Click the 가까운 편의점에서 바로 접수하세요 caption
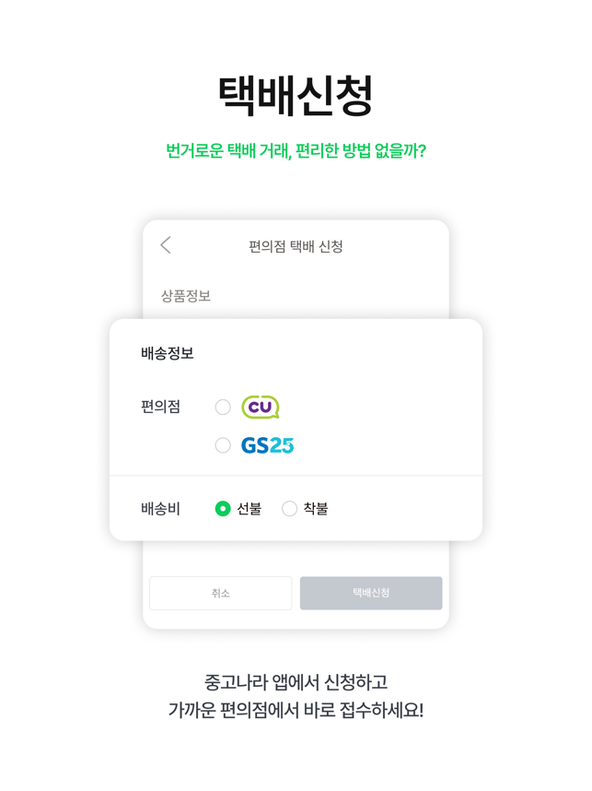This screenshot has width=592, height=791. click(296, 710)
